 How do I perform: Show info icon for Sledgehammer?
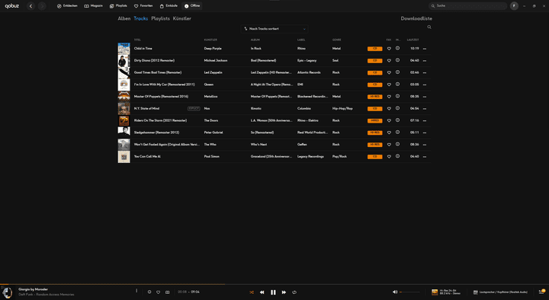pyautogui.click(x=397, y=132)
